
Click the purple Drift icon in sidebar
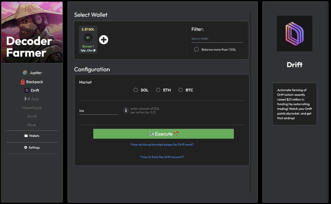(x=27, y=91)
